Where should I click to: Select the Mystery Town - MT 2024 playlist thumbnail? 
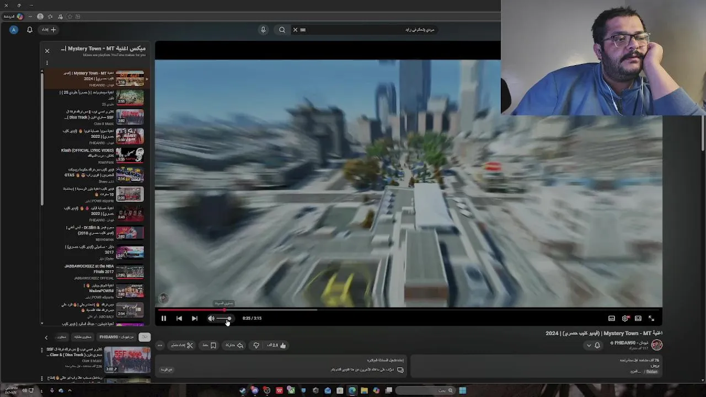(130, 78)
